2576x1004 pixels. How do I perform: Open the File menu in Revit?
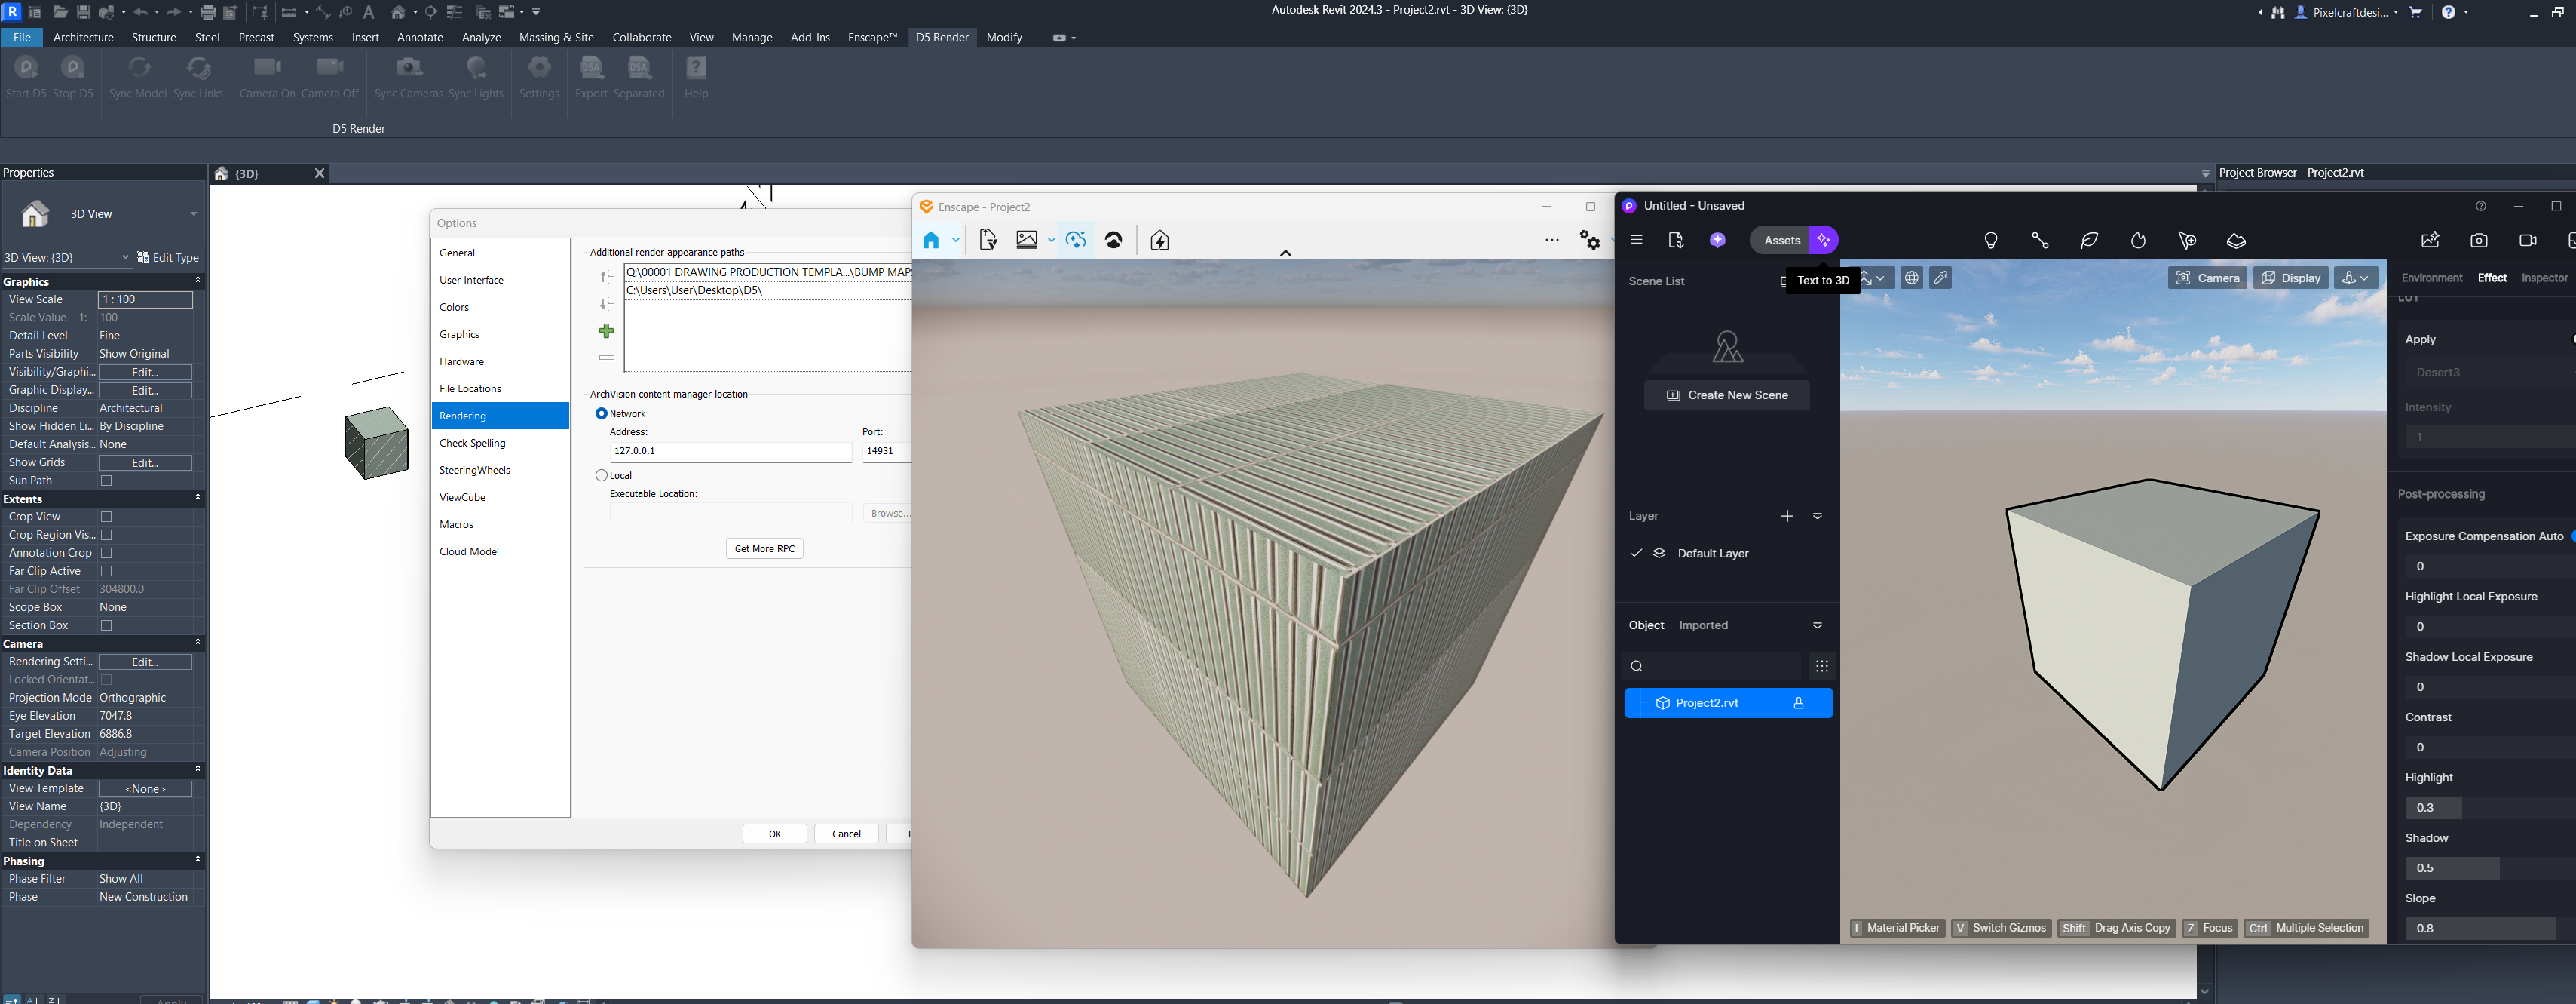pyautogui.click(x=21, y=37)
